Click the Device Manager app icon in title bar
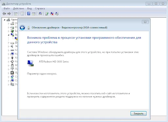Image resolution: width=168 pixels, height=122 pixels. 4,4
